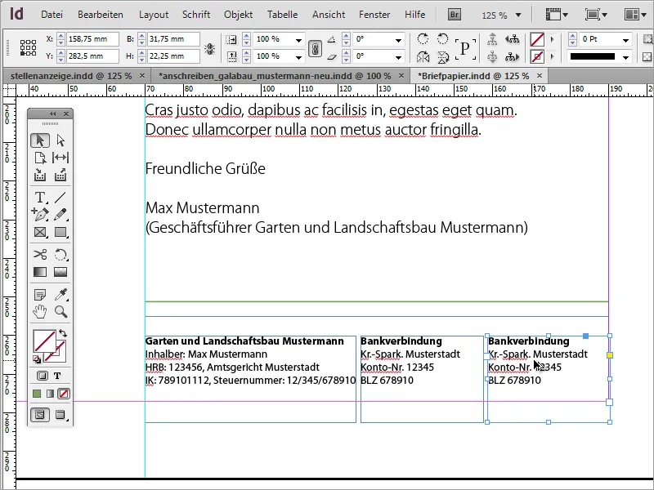Image resolution: width=654 pixels, height=490 pixels.
Task: Select the Gap tool
Action: click(x=60, y=158)
